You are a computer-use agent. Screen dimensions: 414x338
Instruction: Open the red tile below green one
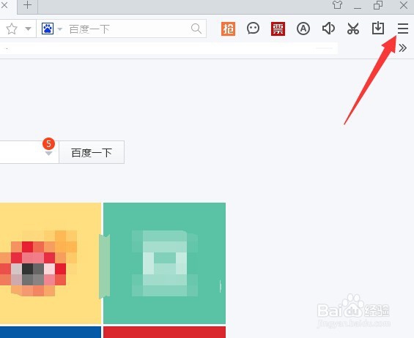164,332
